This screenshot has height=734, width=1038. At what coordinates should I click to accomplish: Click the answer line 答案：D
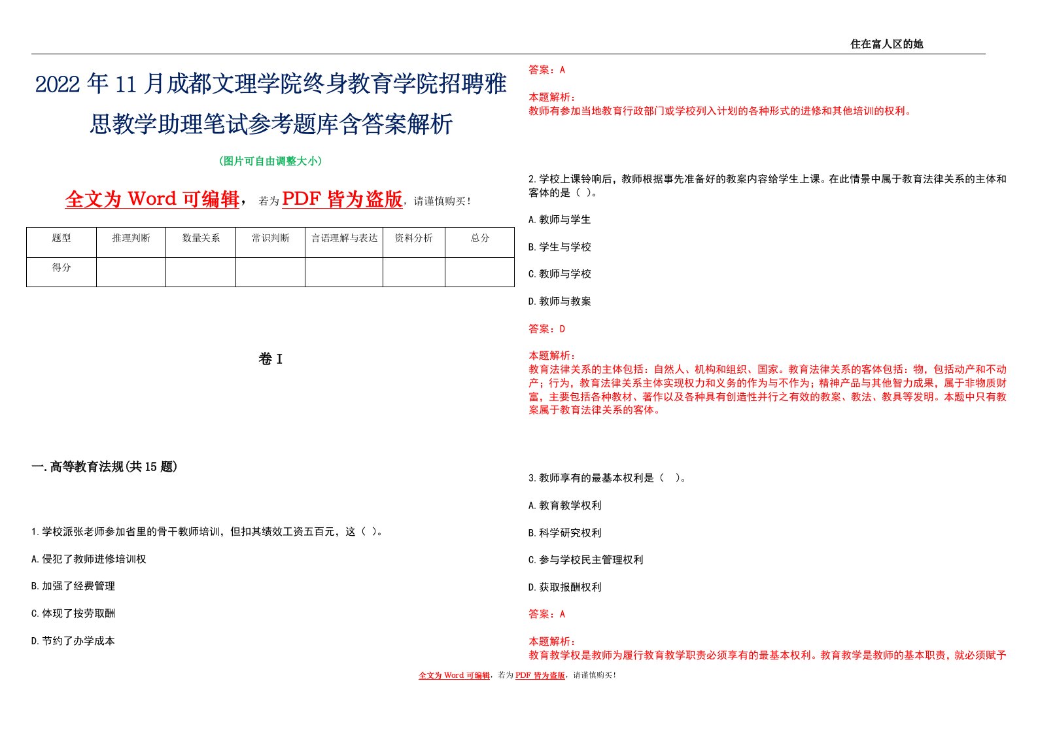(x=547, y=328)
